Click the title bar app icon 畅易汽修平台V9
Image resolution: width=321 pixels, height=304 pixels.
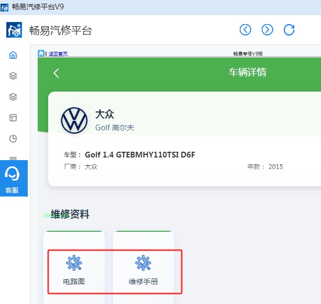[x=4, y=7]
